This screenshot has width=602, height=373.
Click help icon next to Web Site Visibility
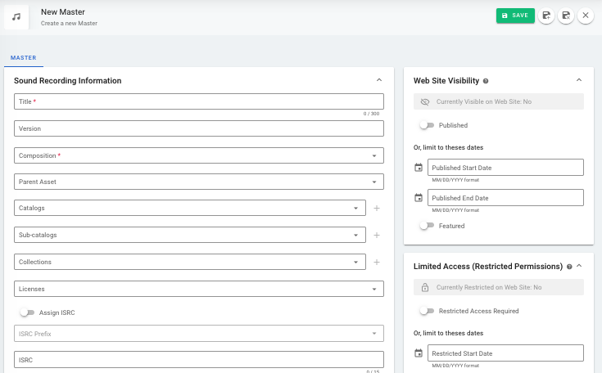pyautogui.click(x=486, y=81)
